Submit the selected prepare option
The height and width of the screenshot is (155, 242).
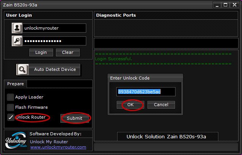click(x=74, y=118)
